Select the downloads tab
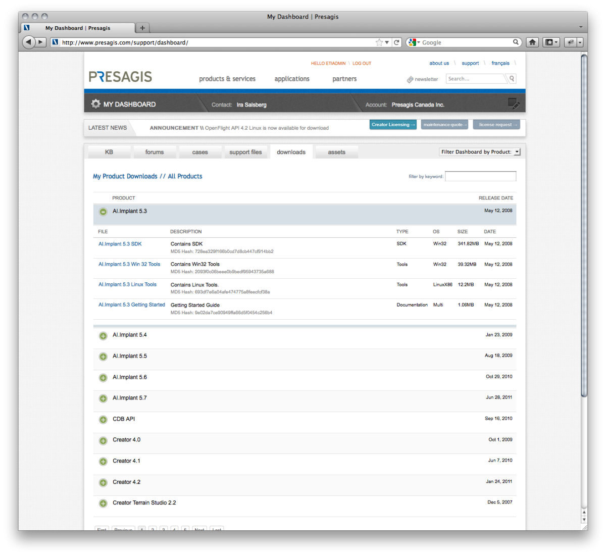Viewport: 606px width, 552px height. [x=291, y=152]
